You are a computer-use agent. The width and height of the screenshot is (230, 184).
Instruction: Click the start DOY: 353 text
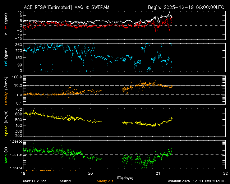coord(34,181)
